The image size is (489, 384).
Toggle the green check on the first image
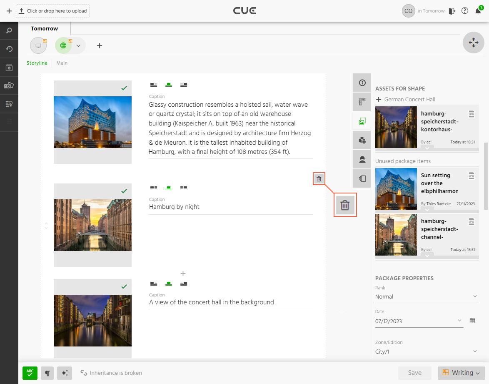tap(124, 88)
